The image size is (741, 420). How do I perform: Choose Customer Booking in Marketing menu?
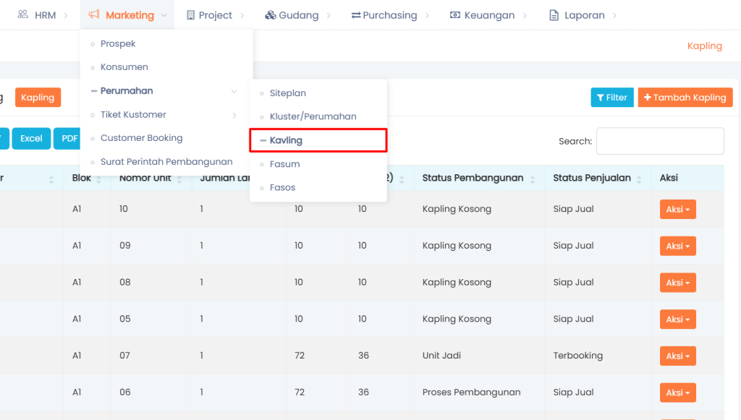click(141, 138)
